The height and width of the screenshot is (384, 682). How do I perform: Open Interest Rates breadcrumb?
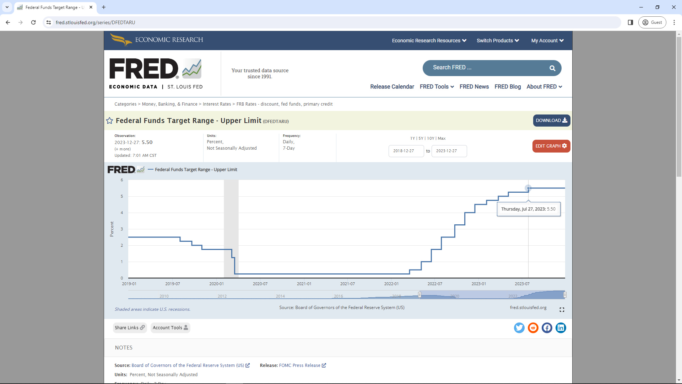pos(217,104)
